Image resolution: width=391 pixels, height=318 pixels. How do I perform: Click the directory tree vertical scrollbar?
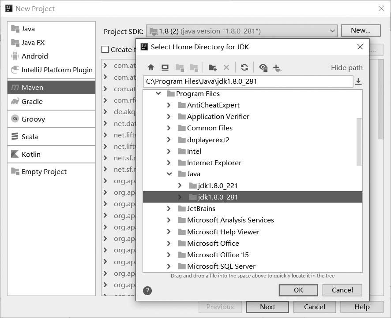tap(359, 141)
